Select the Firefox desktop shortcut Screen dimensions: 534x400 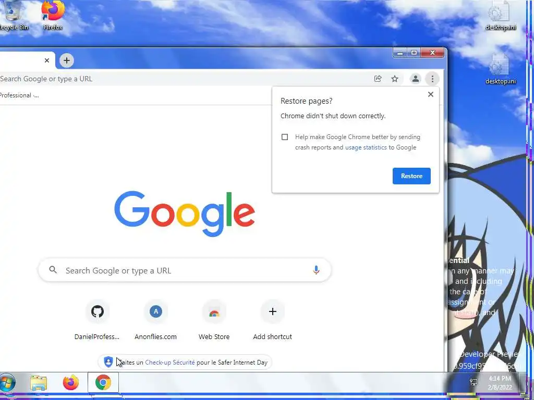click(53, 16)
